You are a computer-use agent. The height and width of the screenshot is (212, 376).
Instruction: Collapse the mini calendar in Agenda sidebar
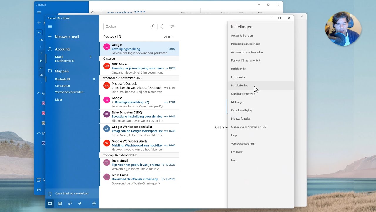click(39, 33)
